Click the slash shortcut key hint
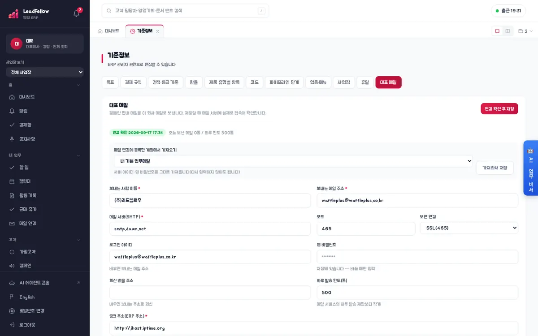Viewport: 538px width, 336px height. [x=261, y=11]
